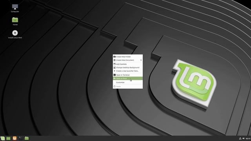This screenshot has width=251, height=141.
Task: Open the Files manager from the panel
Action: [x=27, y=138]
